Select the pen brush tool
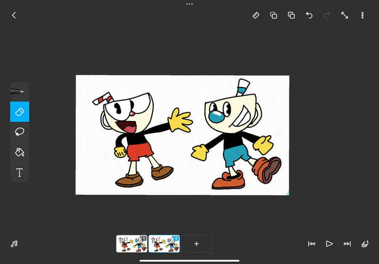The width and height of the screenshot is (379, 264). click(19, 92)
